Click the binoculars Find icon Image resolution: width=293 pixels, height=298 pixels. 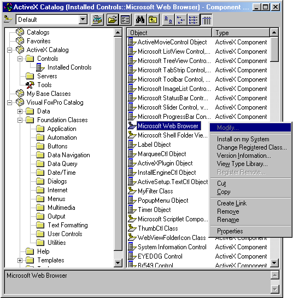[140, 20]
